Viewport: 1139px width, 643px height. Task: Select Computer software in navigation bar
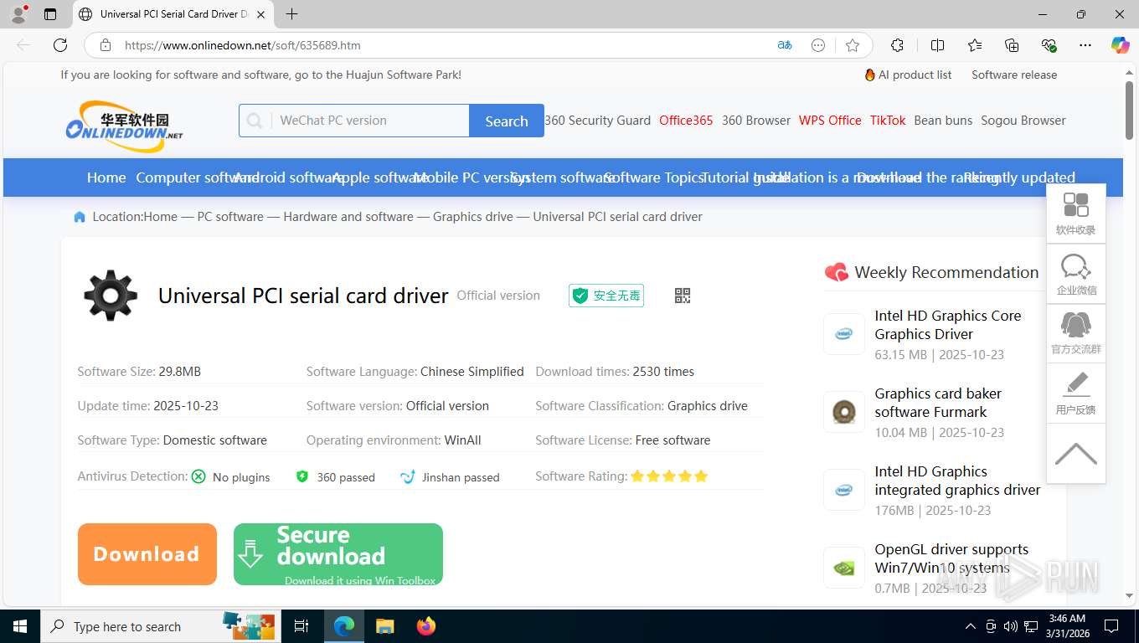point(197,177)
